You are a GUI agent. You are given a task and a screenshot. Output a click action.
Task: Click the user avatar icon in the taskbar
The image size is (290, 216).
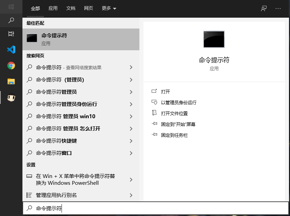(x=11, y=97)
